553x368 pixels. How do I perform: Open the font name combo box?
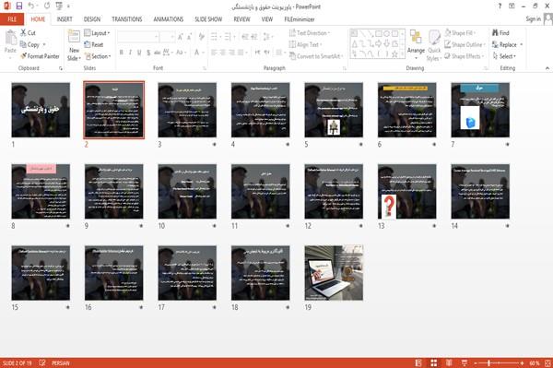pos(138,37)
